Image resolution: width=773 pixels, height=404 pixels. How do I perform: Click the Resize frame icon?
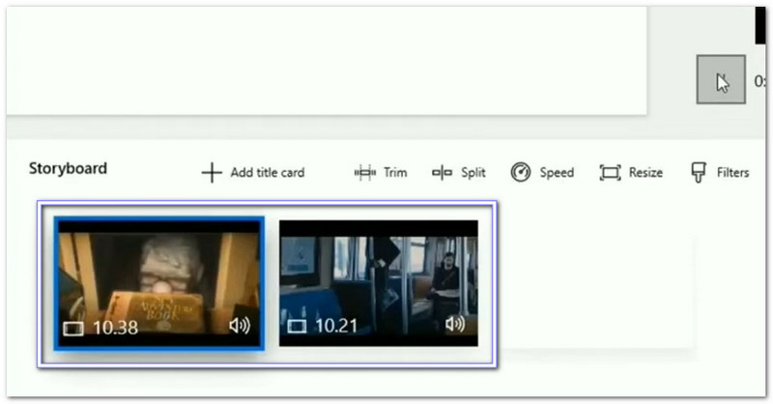[610, 173]
